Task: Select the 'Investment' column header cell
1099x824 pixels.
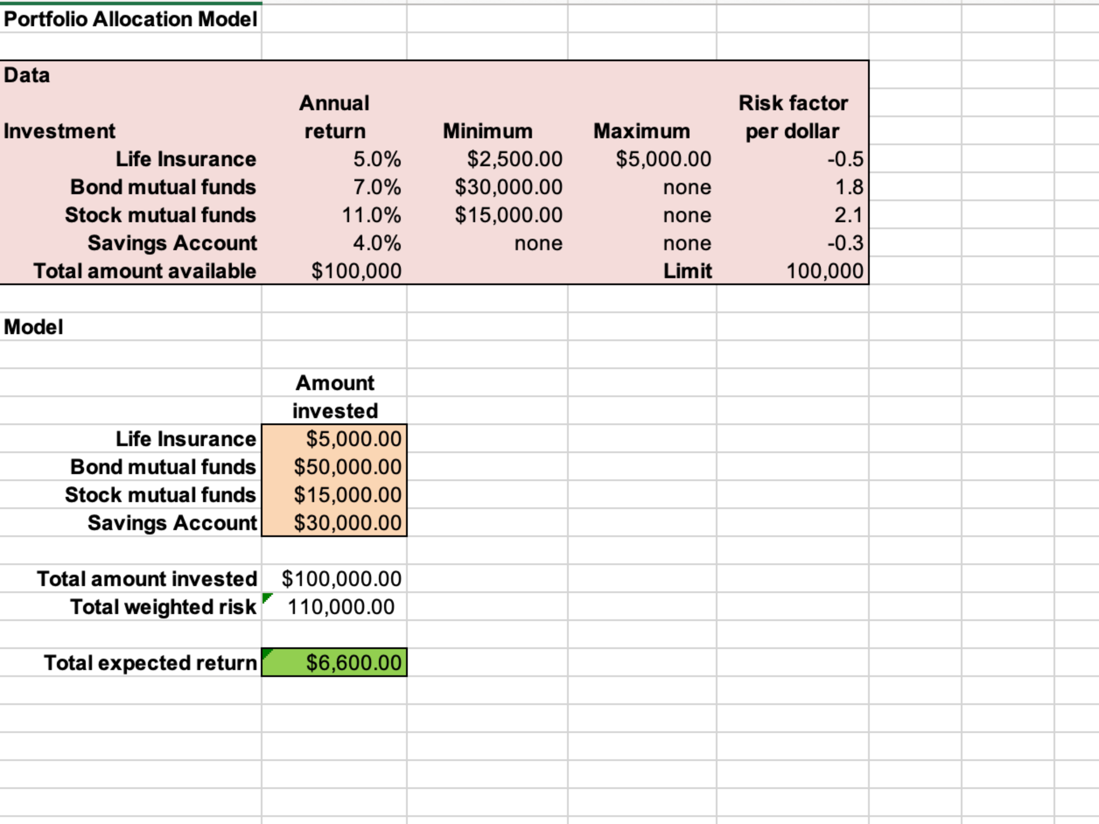Action: (131, 131)
